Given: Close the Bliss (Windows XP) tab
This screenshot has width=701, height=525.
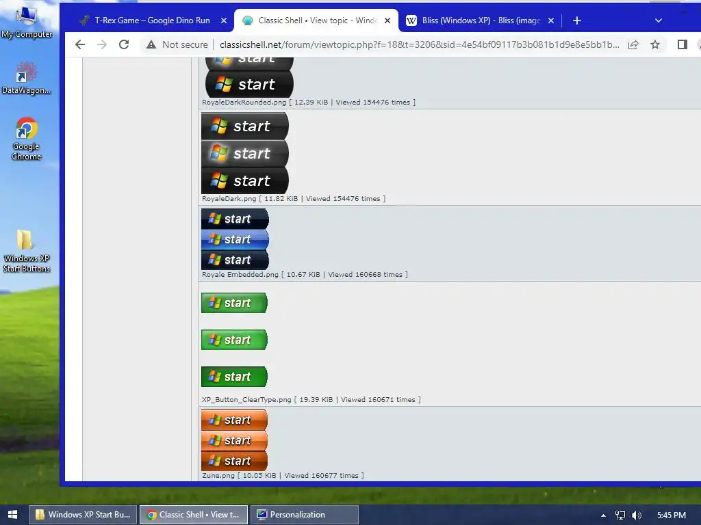Looking at the screenshot, I should tap(551, 21).
